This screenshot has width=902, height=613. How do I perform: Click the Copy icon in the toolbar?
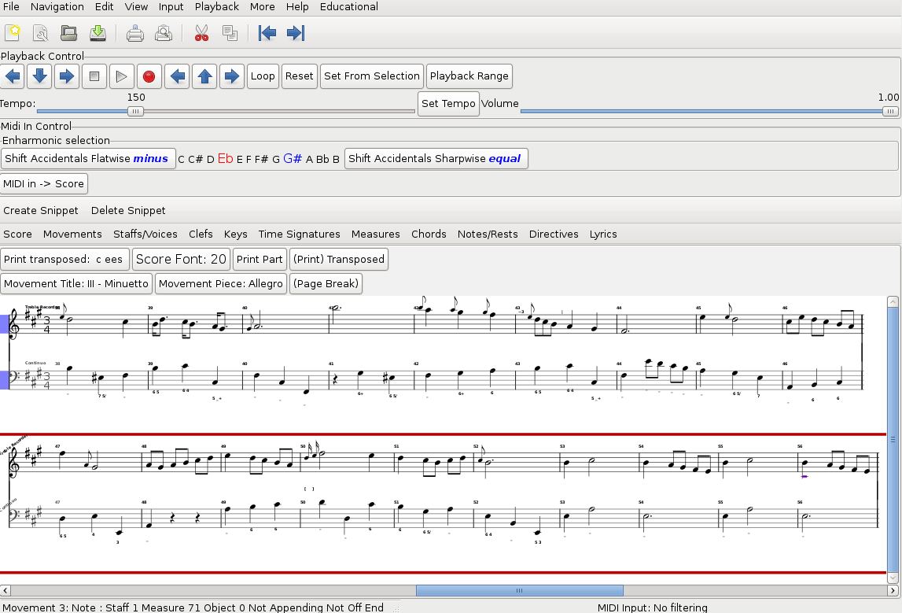(x=230, y=33)
